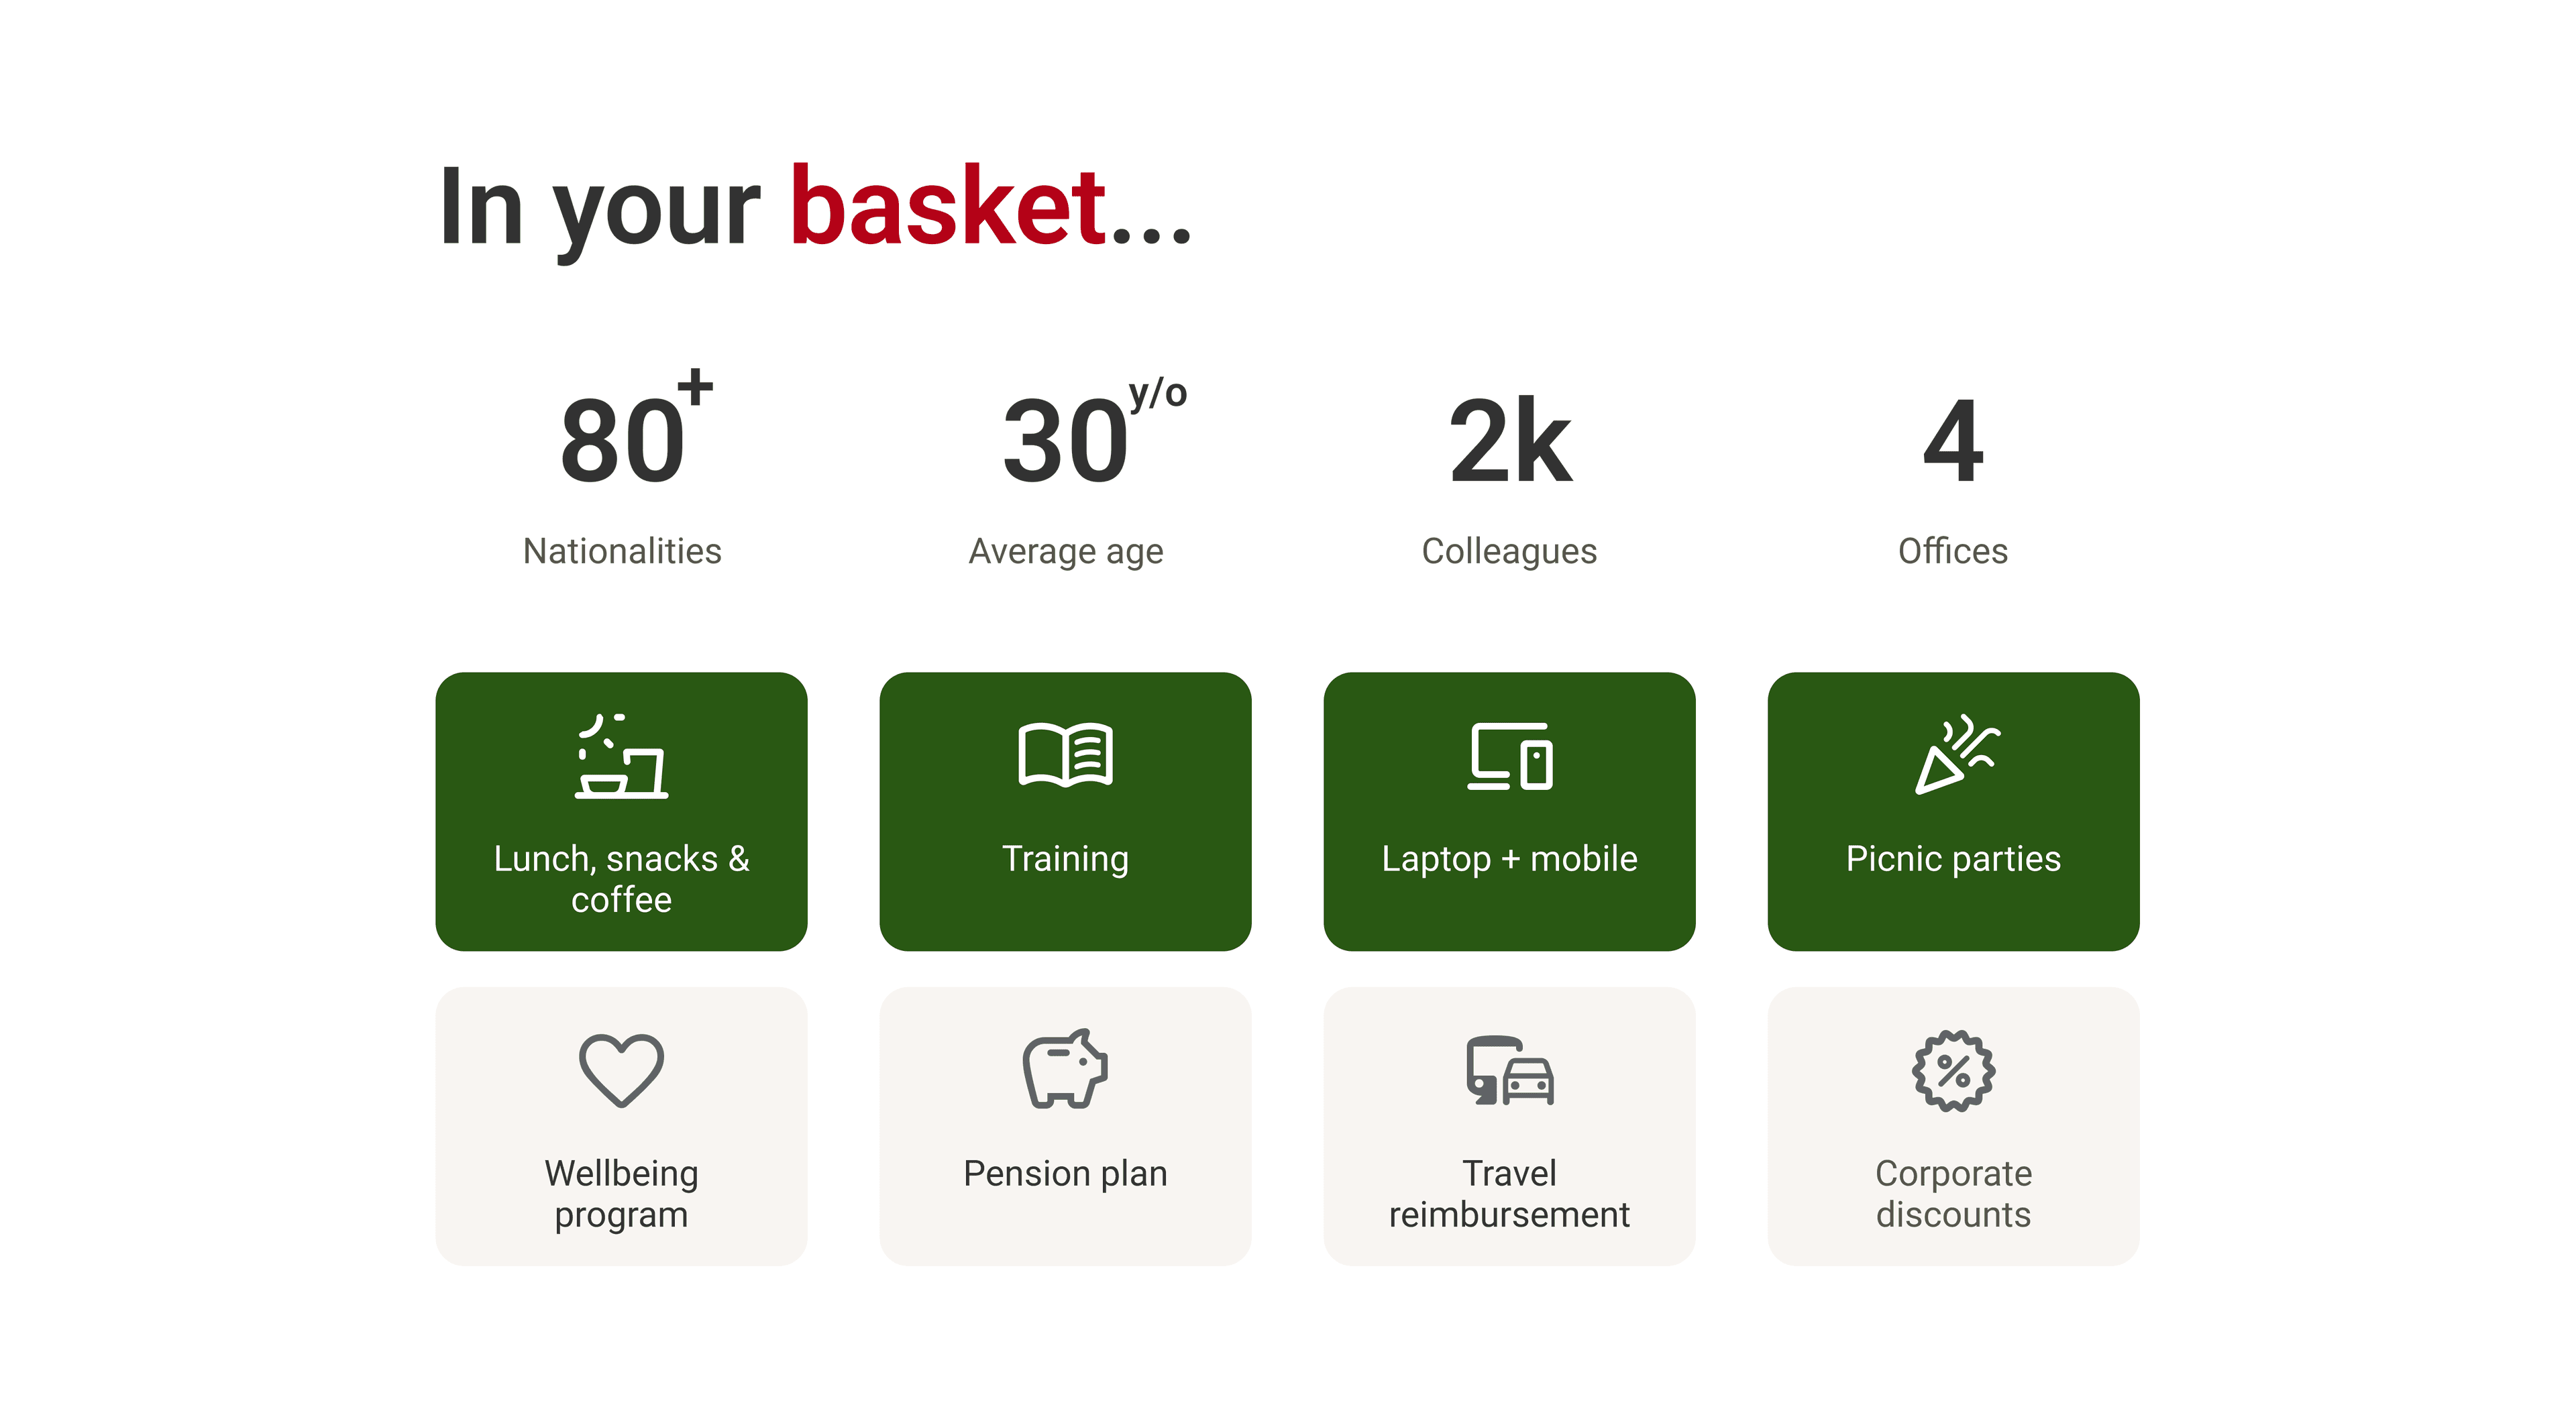Choose the "Picnic parties" card label
2576x1409 pixels.
tap(1953, 859)
